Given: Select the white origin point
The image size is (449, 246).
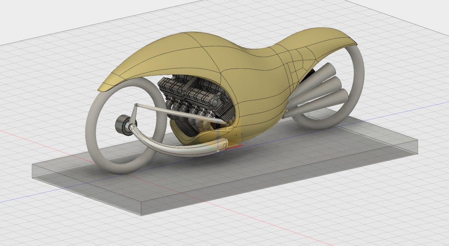Looking at the screenshot, I should tap(218, 151).
